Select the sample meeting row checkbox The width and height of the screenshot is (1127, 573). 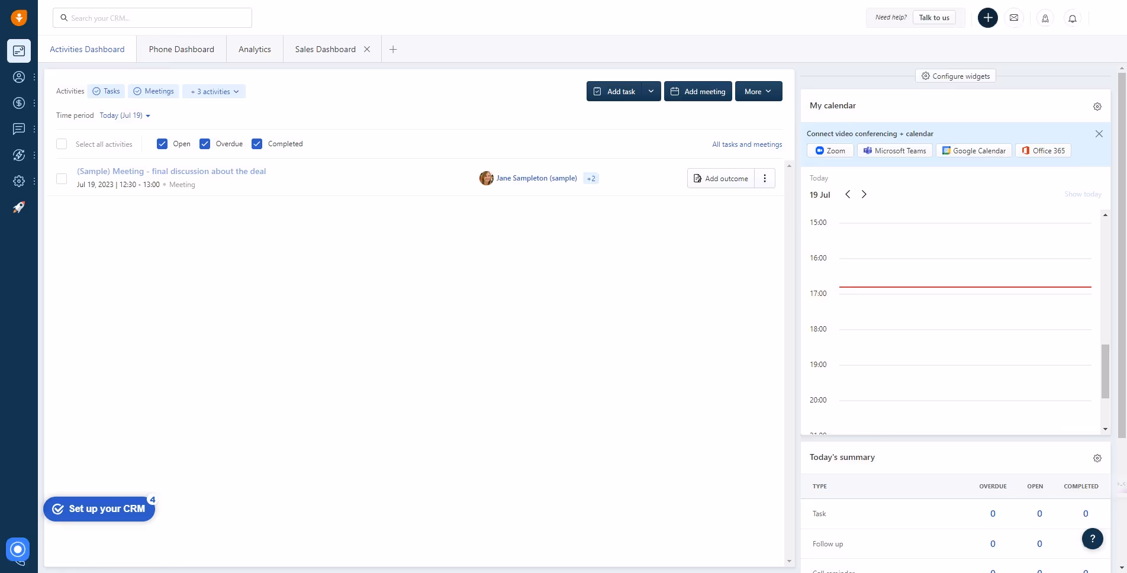(x=62, y=178)
